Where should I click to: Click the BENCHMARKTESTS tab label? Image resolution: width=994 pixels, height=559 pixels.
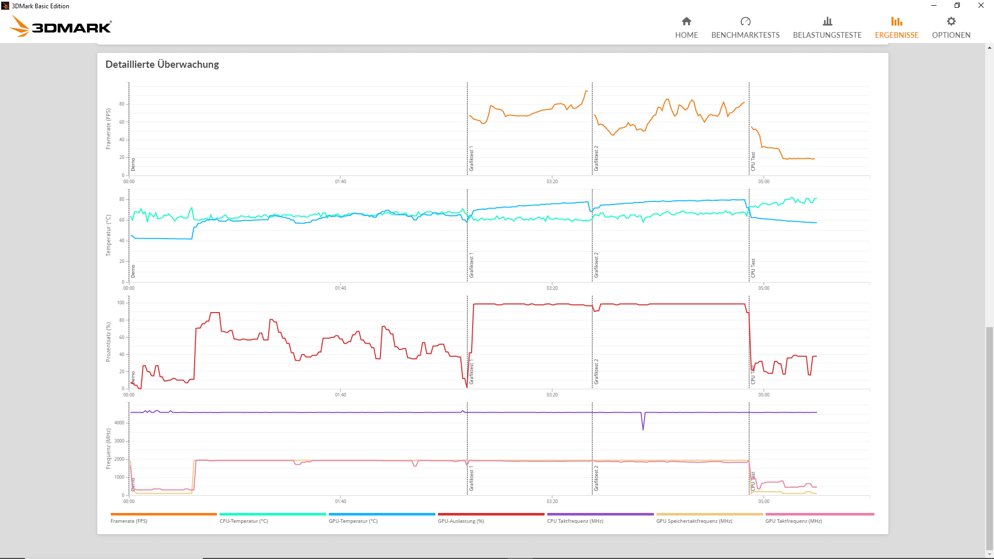[745, 35]
